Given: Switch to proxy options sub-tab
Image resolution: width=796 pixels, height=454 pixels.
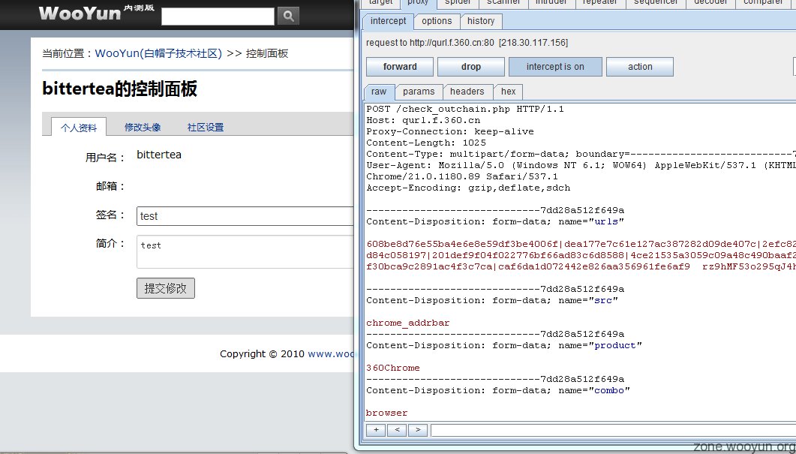Looking at the screenshot, I should coord(437,21).
